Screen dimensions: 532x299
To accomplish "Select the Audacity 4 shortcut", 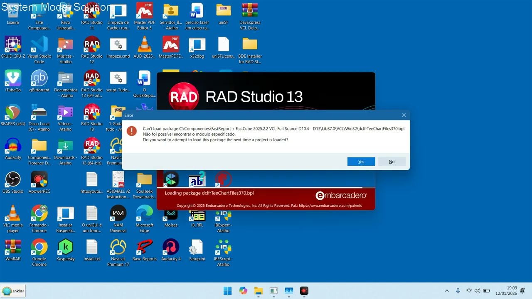I will point(171,250).
